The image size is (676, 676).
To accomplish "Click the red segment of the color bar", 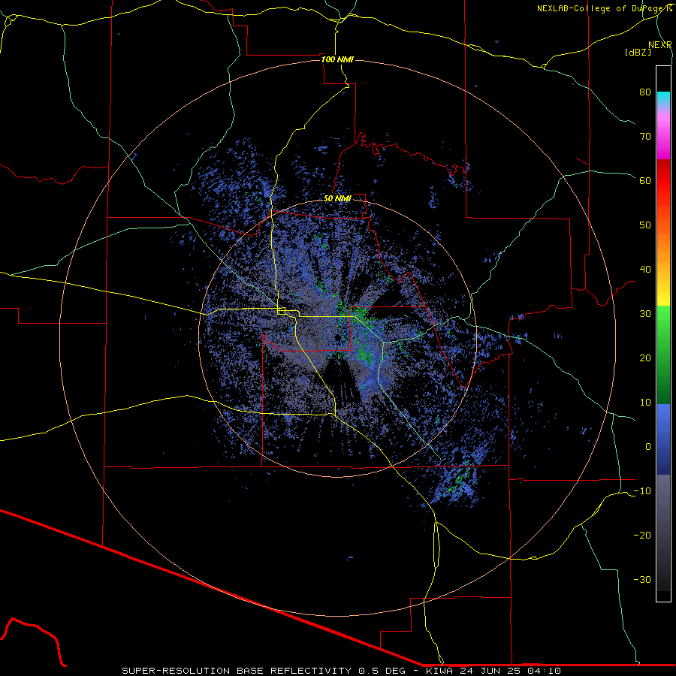I will pos(663,181).
